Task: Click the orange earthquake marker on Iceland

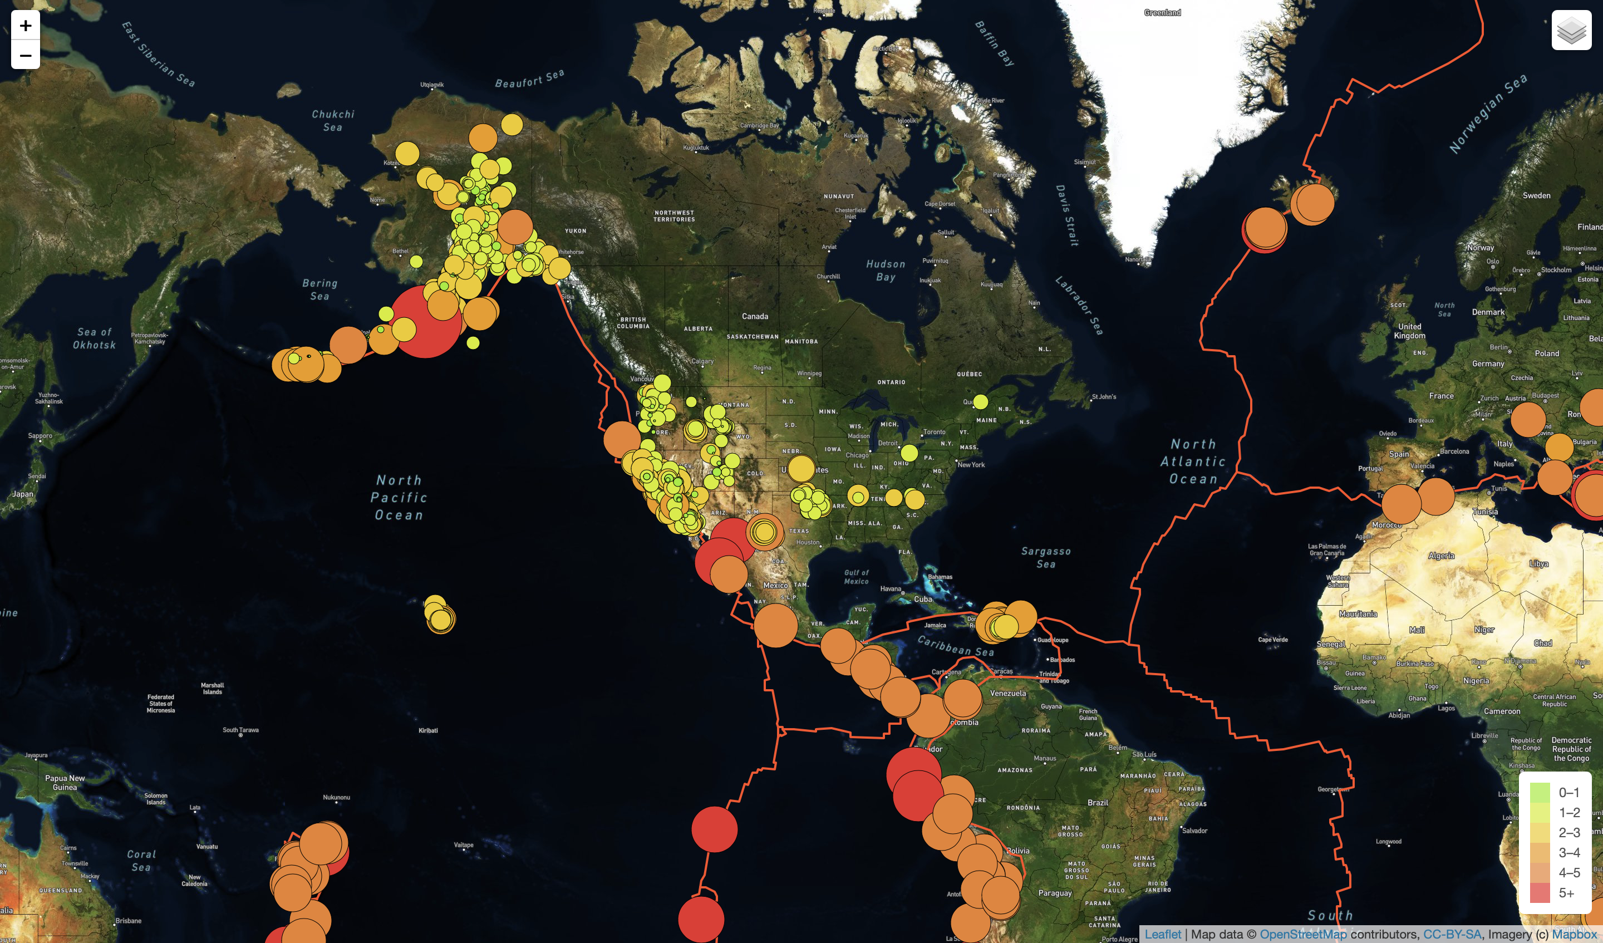Action: (1314, 202)
